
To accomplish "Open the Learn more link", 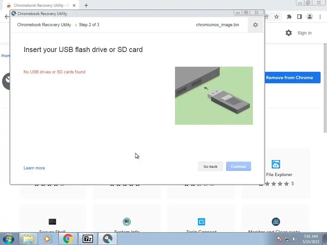I will point(34,168).
